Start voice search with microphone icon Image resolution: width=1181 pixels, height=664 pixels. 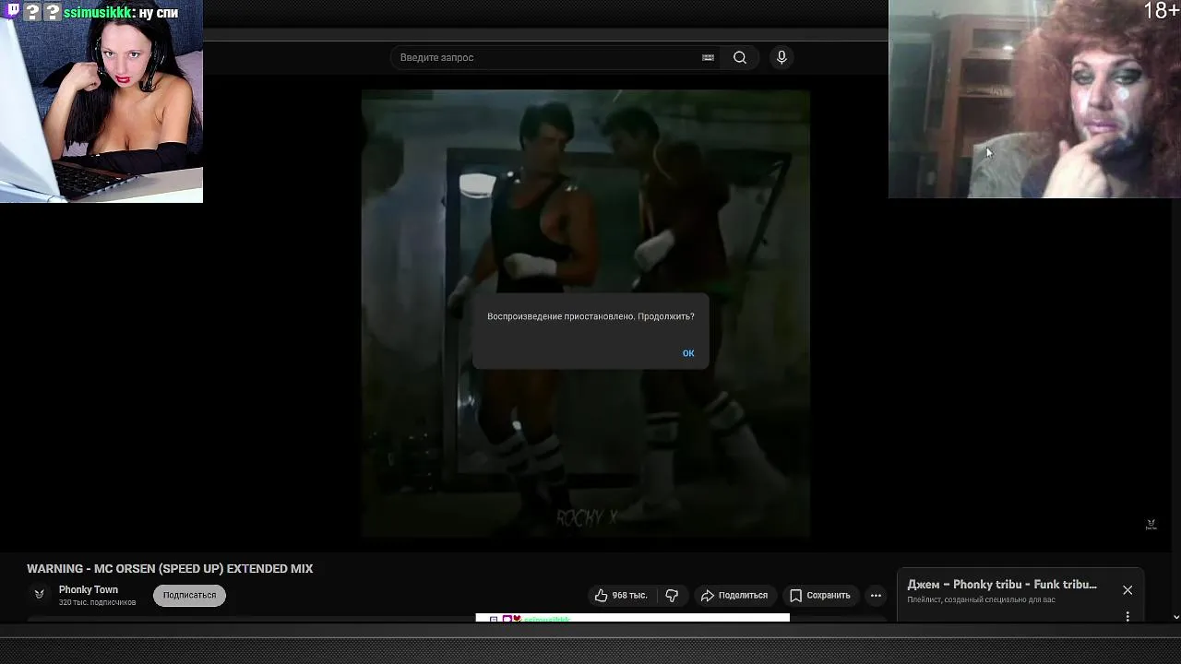click(x=781, y=57)
